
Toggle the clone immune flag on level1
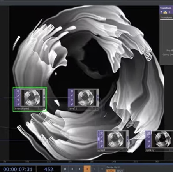pos(72,96)
